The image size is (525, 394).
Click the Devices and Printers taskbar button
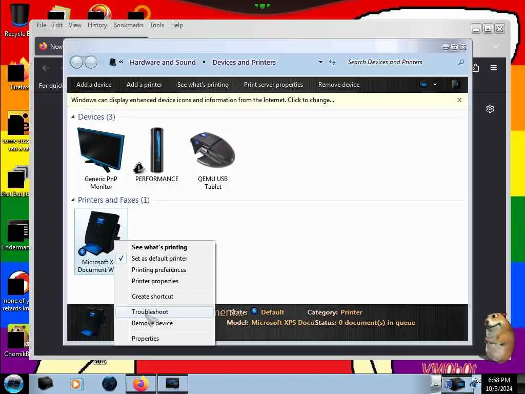click(173, 384)
